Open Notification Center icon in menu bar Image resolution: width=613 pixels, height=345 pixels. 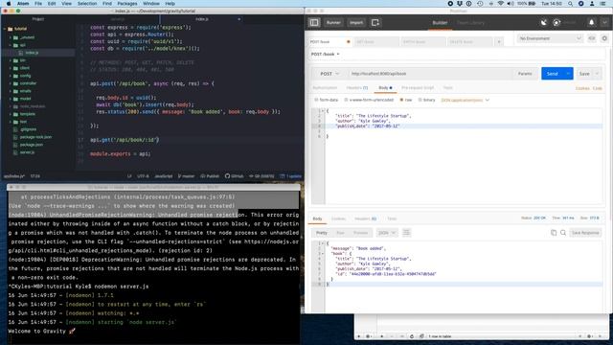(602, 4)
